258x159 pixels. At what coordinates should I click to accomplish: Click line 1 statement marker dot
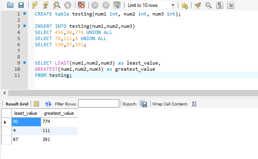(x=25, y=13)
